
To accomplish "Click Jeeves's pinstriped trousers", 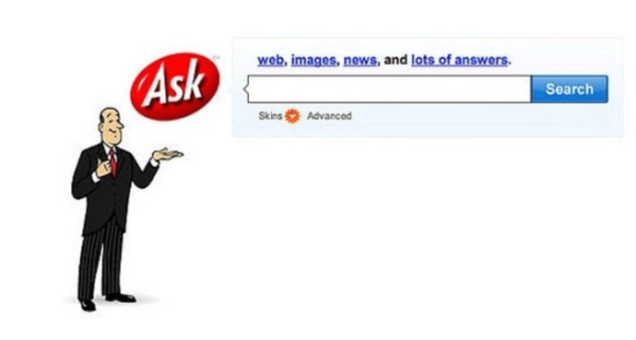I will pyautogui.click(x=101, y=262).
